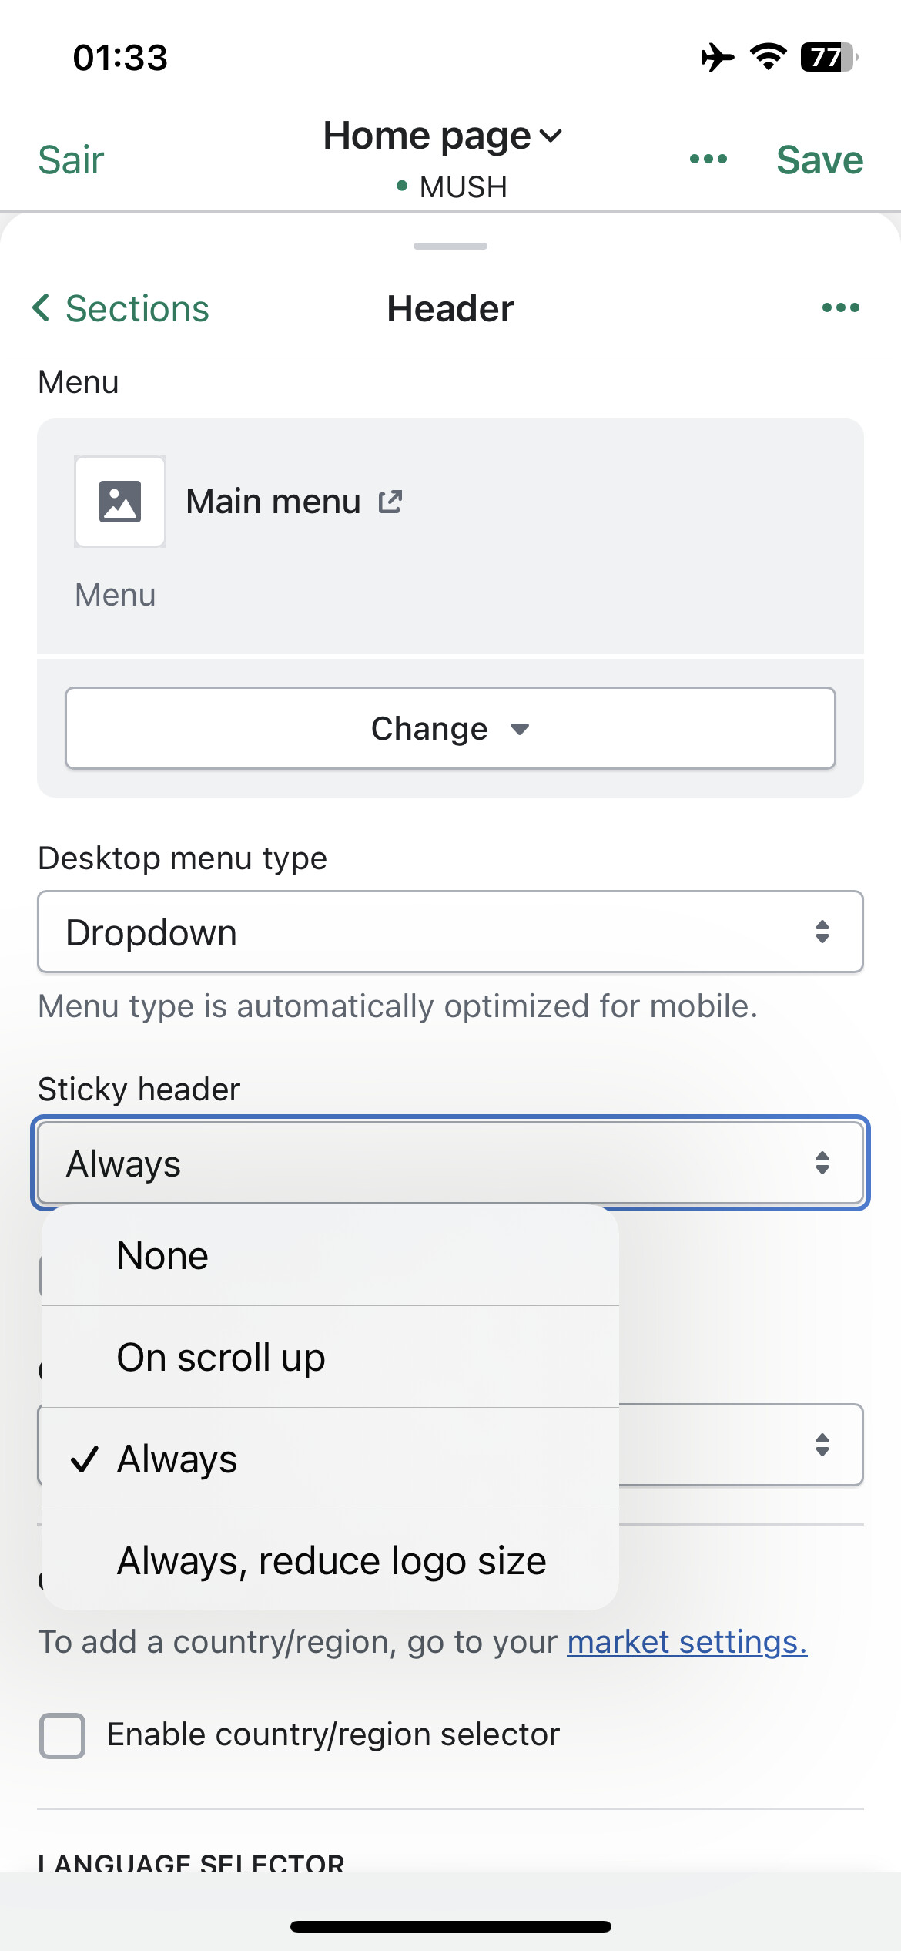Tap the Wi-Fi status icon
Screen dimensions: 901x1951
click(x=768, y=58)
